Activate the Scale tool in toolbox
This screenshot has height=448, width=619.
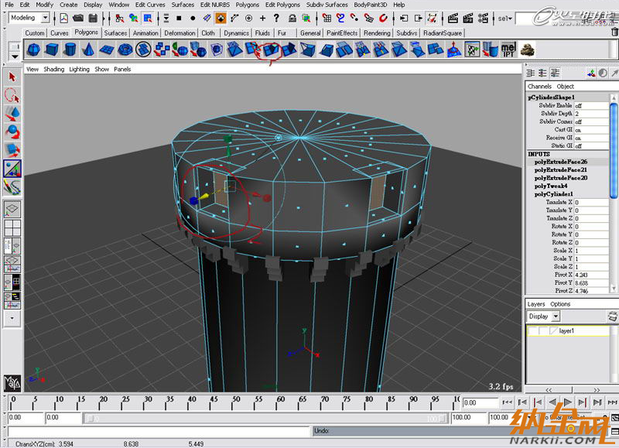pyautogui.click(x=12, y=149)
